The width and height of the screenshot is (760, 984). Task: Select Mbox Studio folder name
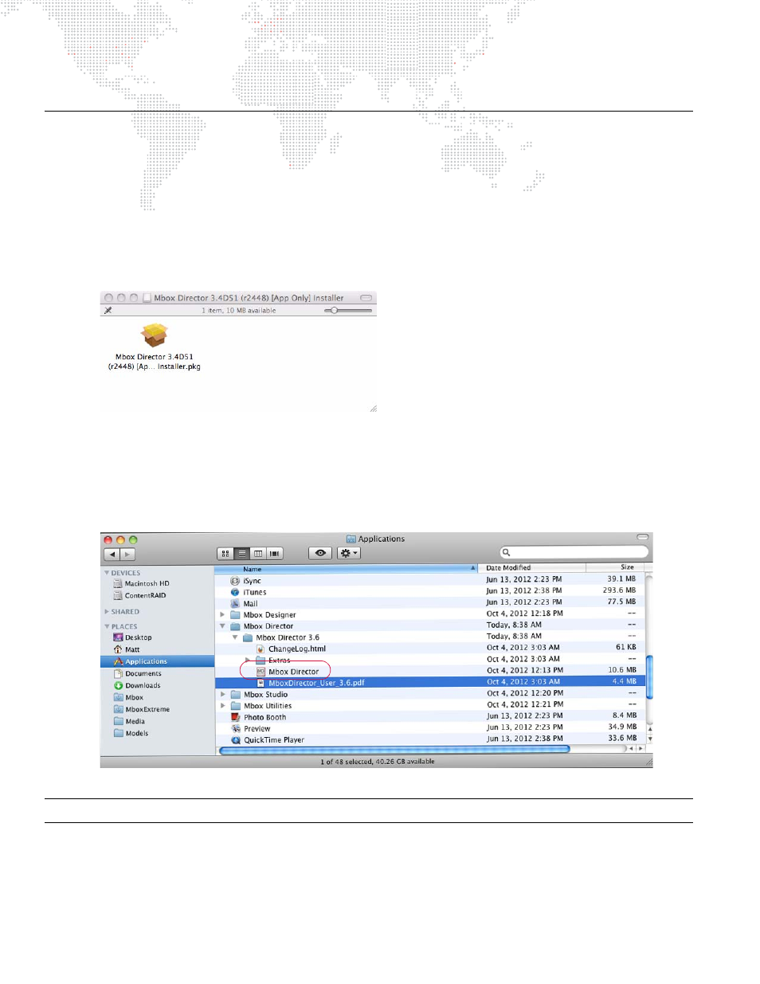coord(265,695)
